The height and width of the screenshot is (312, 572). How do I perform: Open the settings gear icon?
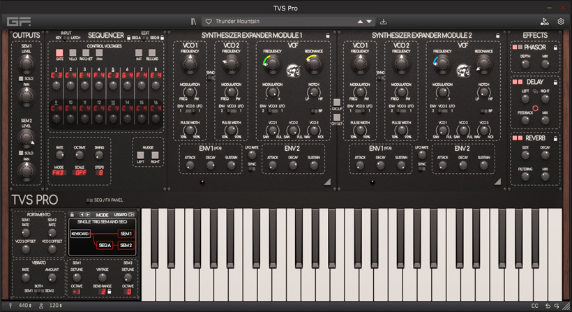pos(561,22)
